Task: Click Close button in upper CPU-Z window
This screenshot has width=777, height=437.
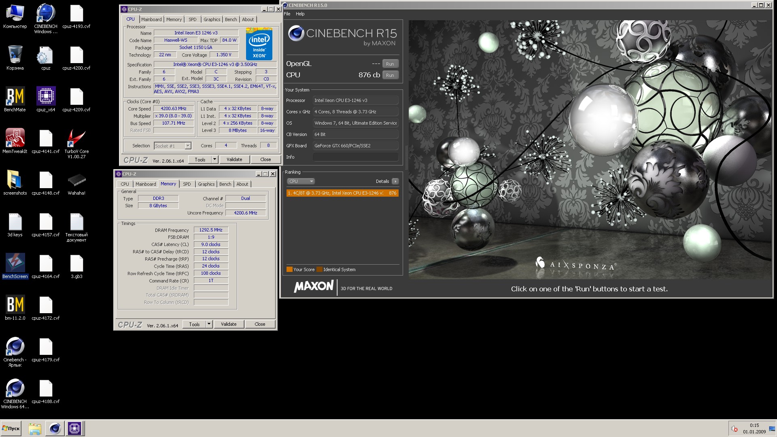Action: coord(265,159)
